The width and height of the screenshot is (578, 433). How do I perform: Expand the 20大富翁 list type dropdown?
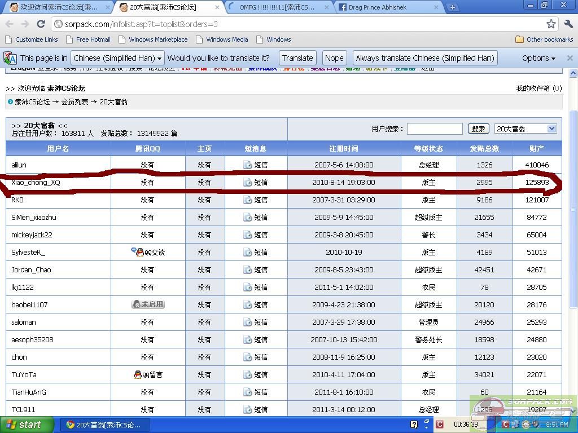point(525,129)
